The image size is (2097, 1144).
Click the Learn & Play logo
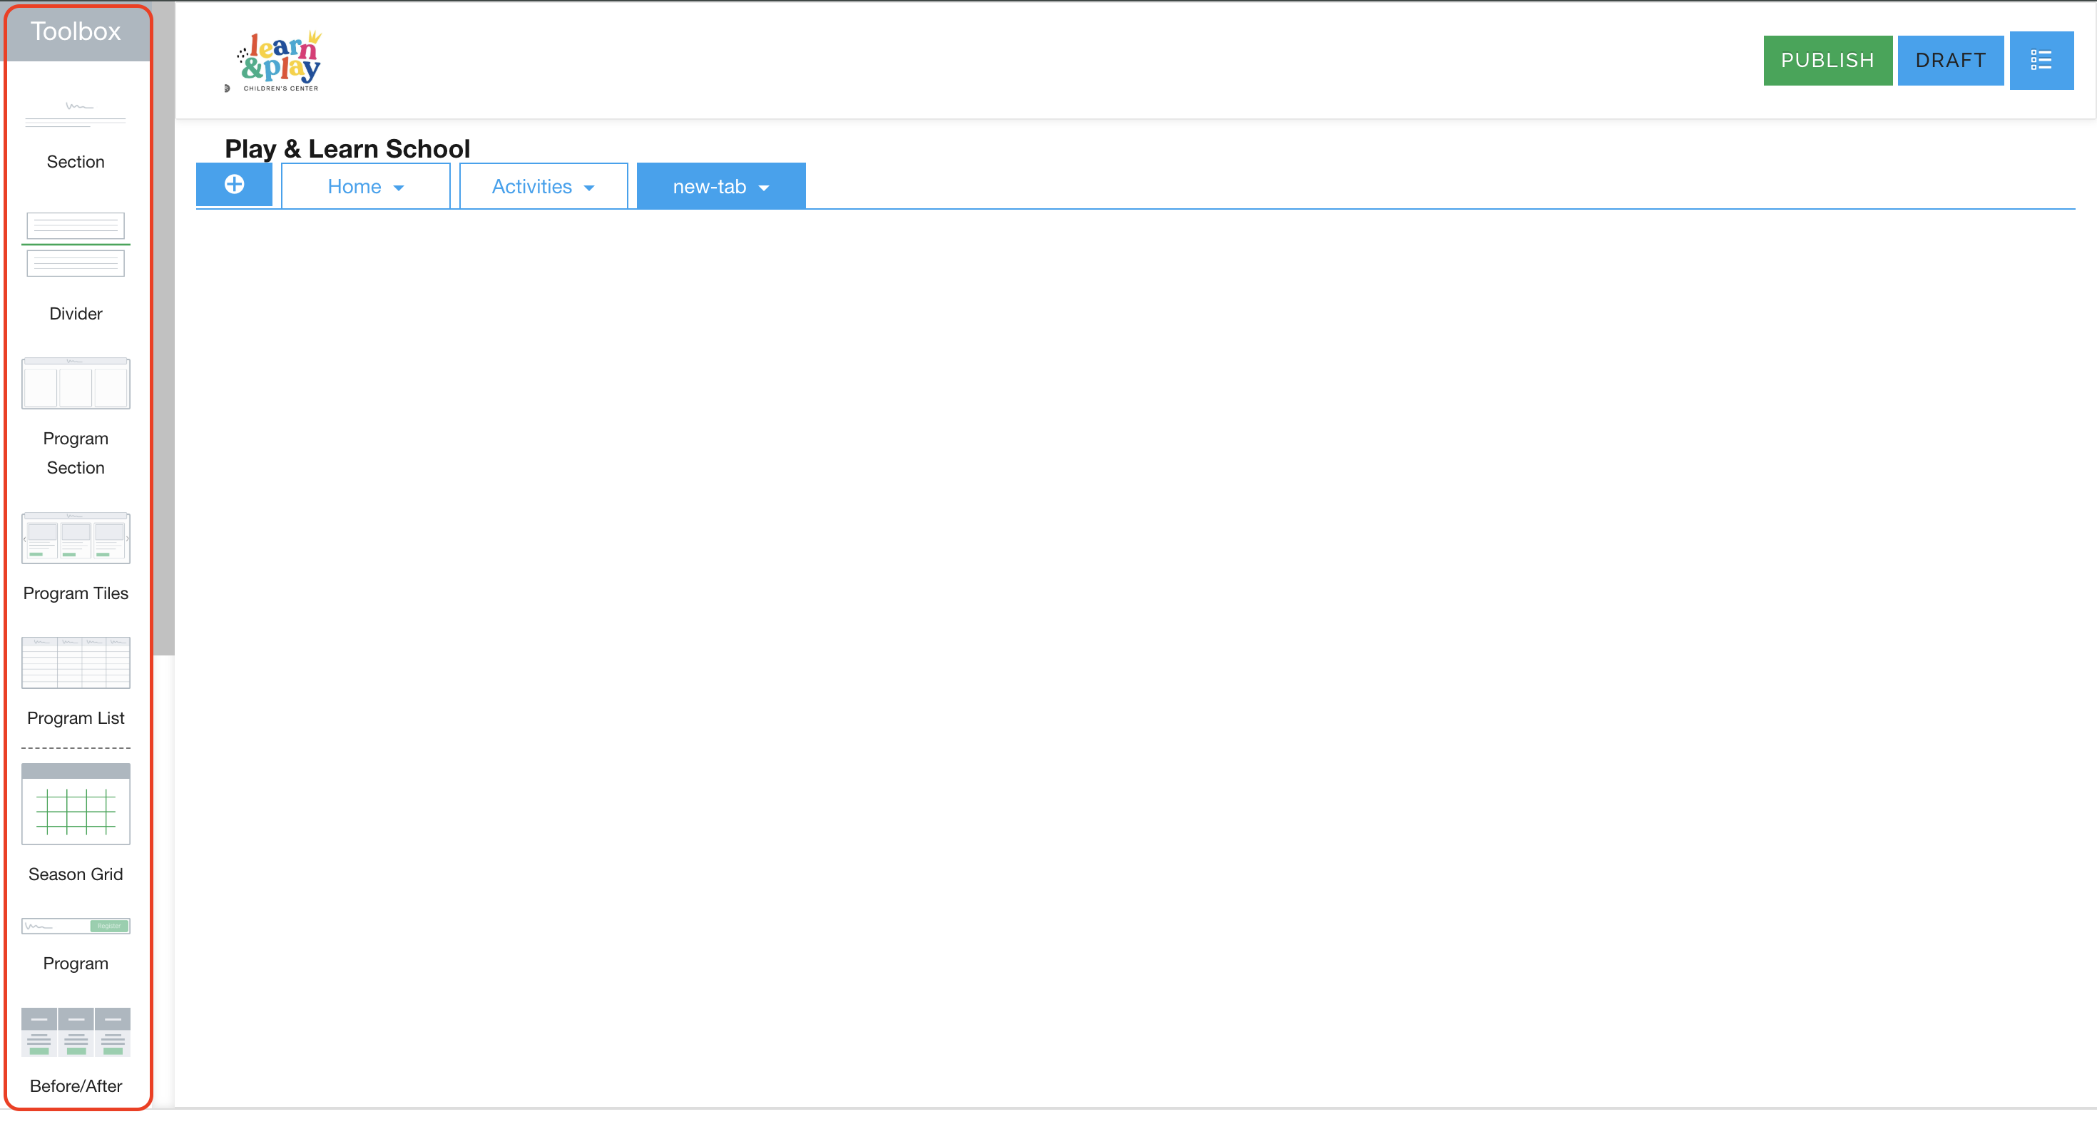pyautogui.click(x=278, y=61)
